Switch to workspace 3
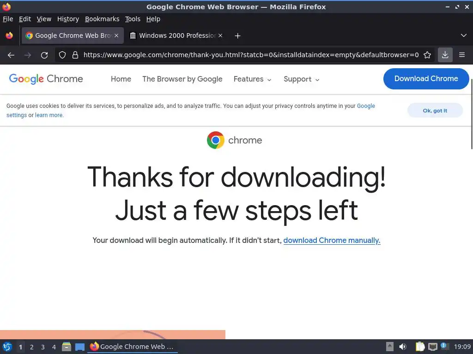Image resolution: width=473 pixels, height=354 pixels. pyautogui.click(x=43, y=347)
